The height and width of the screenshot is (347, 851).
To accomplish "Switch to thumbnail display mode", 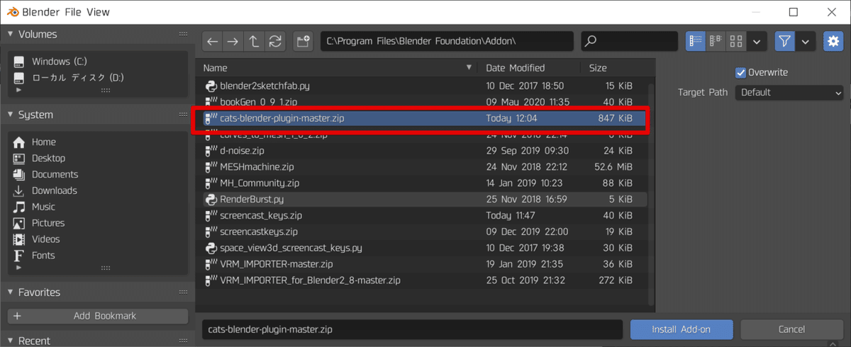I will click(737, 42).
